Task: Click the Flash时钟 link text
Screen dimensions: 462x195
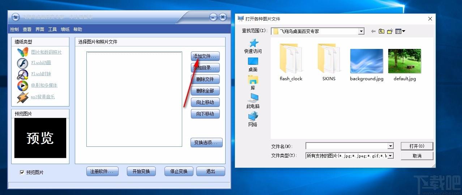Action: click(x=41, y=74)
